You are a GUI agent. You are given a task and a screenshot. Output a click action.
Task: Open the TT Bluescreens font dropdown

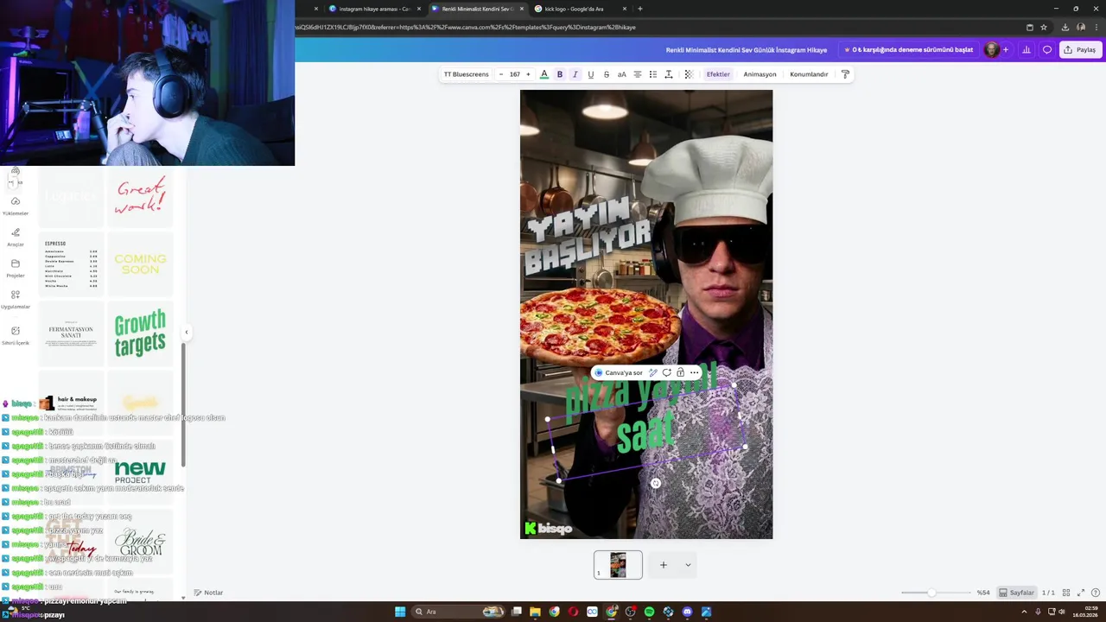click(467, 74)
